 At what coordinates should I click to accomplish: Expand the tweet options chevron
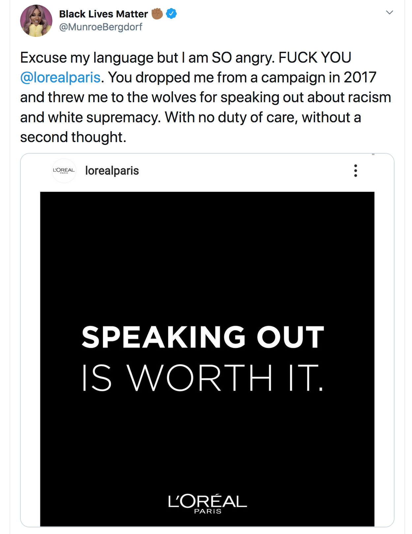(389, 13)
